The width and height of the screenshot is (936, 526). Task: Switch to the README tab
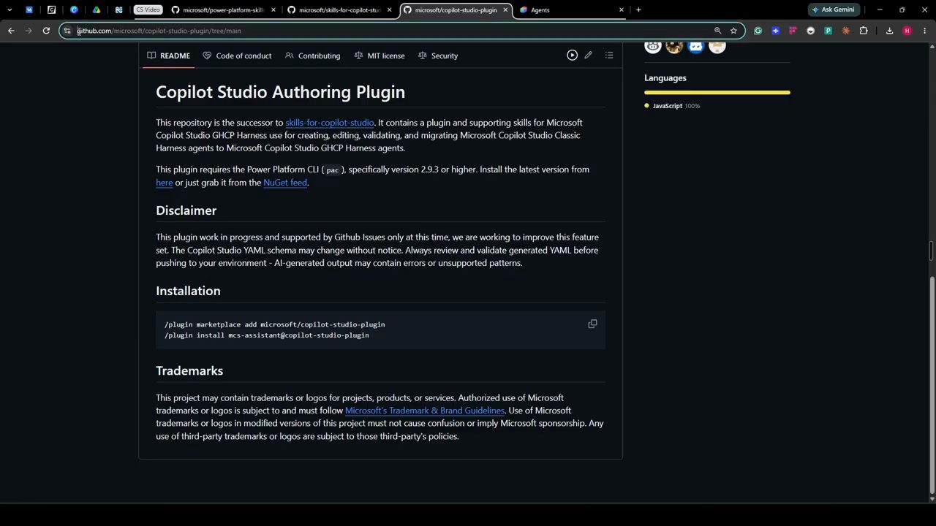pos(168,56)
